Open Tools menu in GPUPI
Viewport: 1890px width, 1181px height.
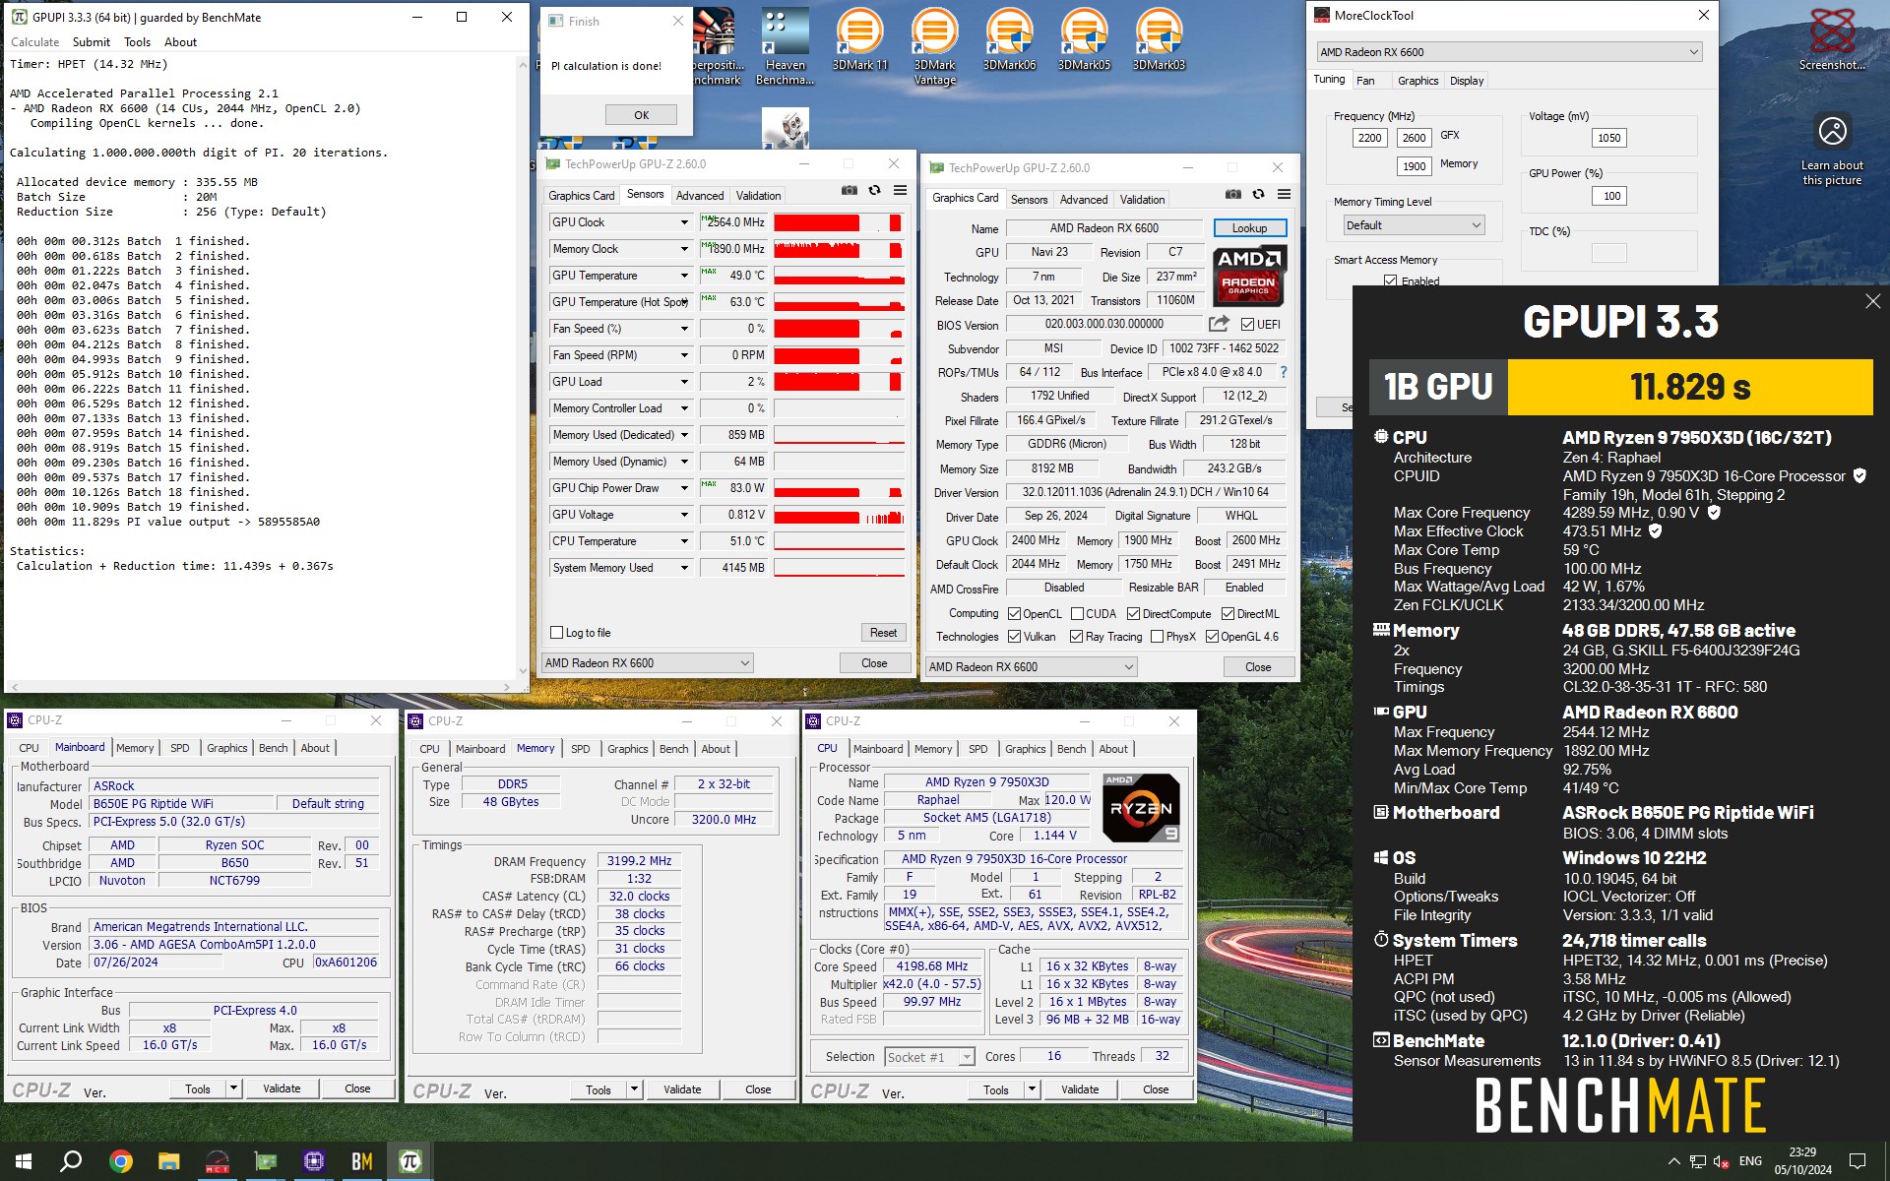coord(137,42)
